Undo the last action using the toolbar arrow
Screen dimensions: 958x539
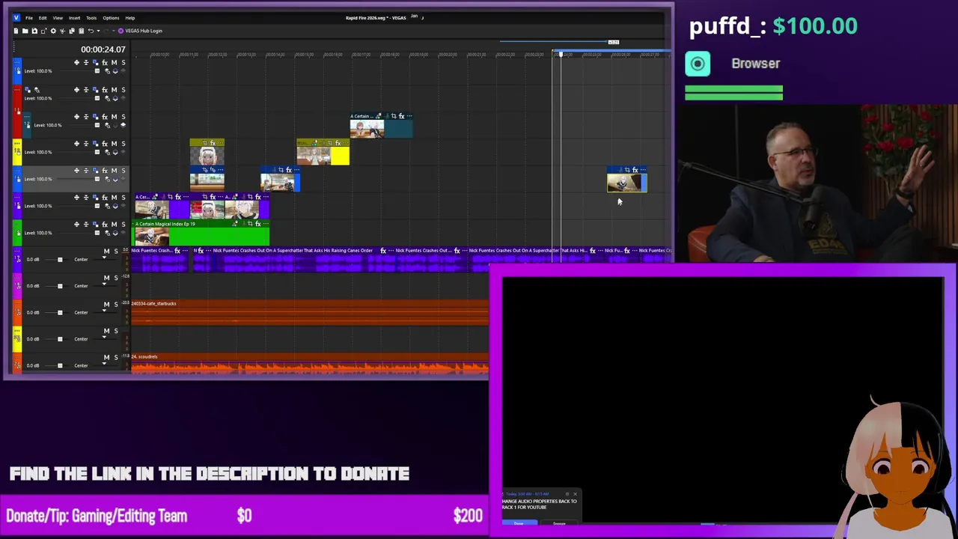coord(91,31)
